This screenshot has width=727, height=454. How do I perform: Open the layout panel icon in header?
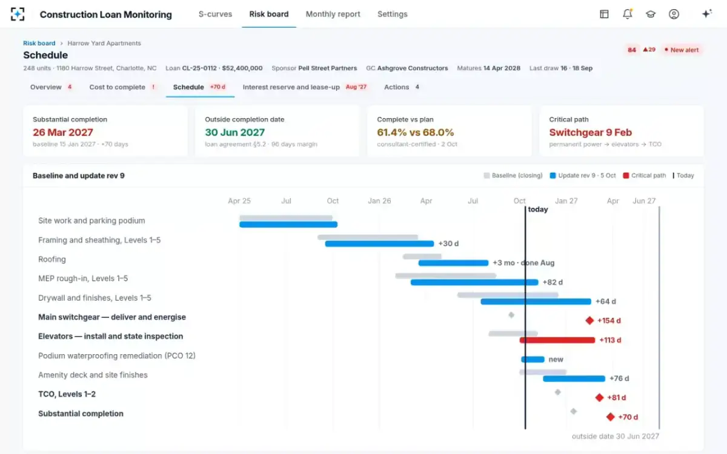click(x=604, y=14)
